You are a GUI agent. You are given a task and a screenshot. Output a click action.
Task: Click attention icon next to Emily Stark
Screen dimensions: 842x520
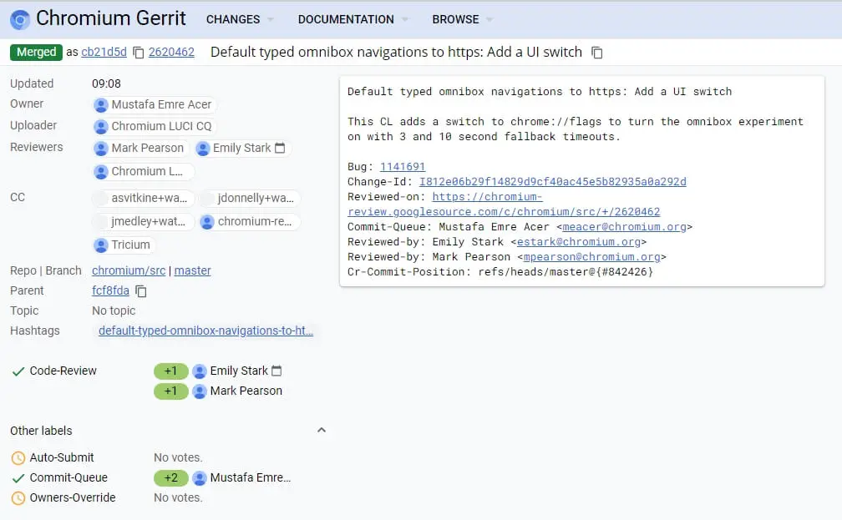(x=282, y=147)
